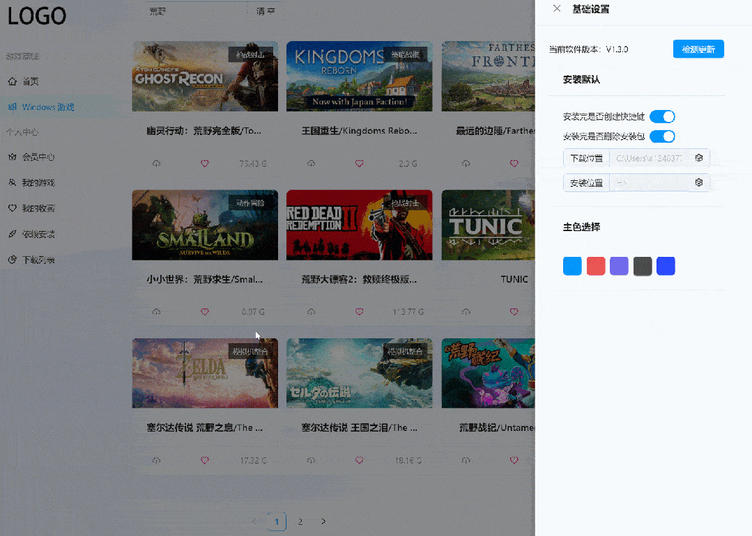The image size is (752, 536).
Task: Download 小小世界 Smalland with cloud icon
Action: 156,312
